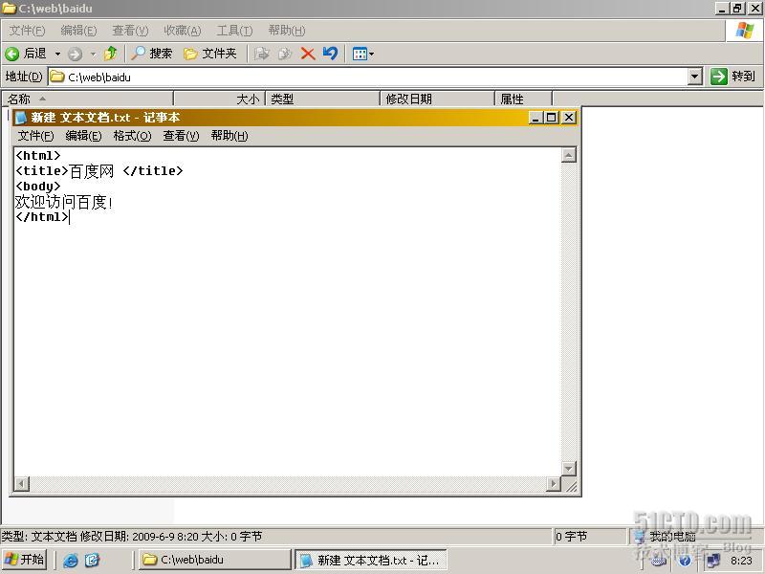Open the Search (搜索) toolbar button
Screen dimensions: 765x574
(152, 54)
